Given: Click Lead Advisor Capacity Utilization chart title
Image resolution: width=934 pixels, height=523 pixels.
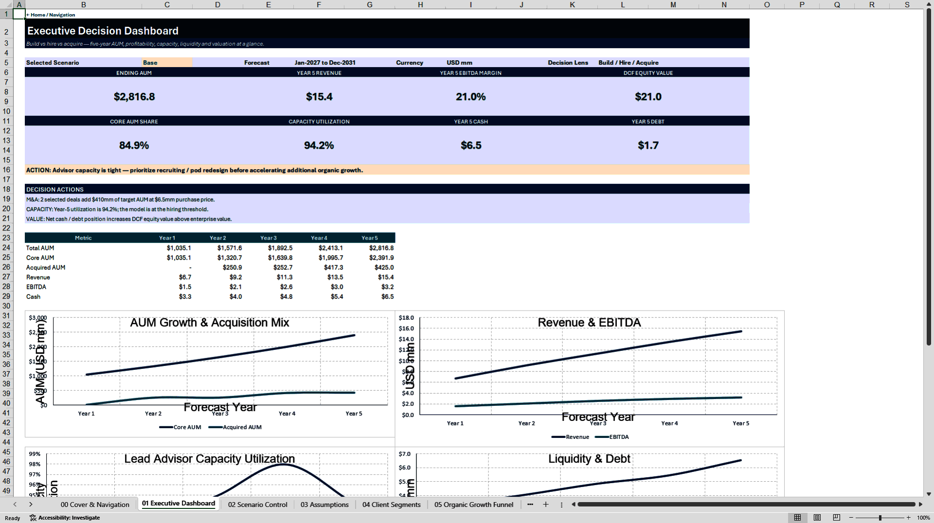Looking at the screenshot, I should pos(210,458).
